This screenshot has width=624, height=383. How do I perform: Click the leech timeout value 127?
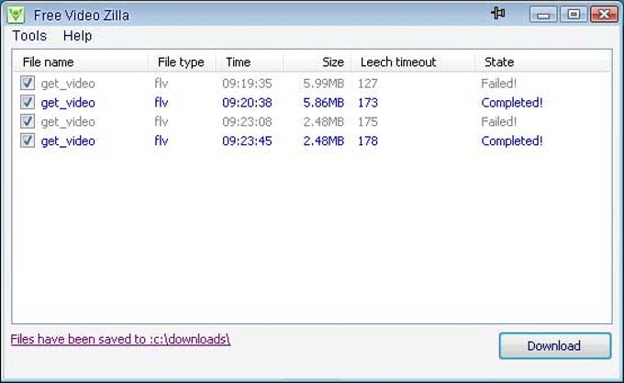[x=367, y=84]
